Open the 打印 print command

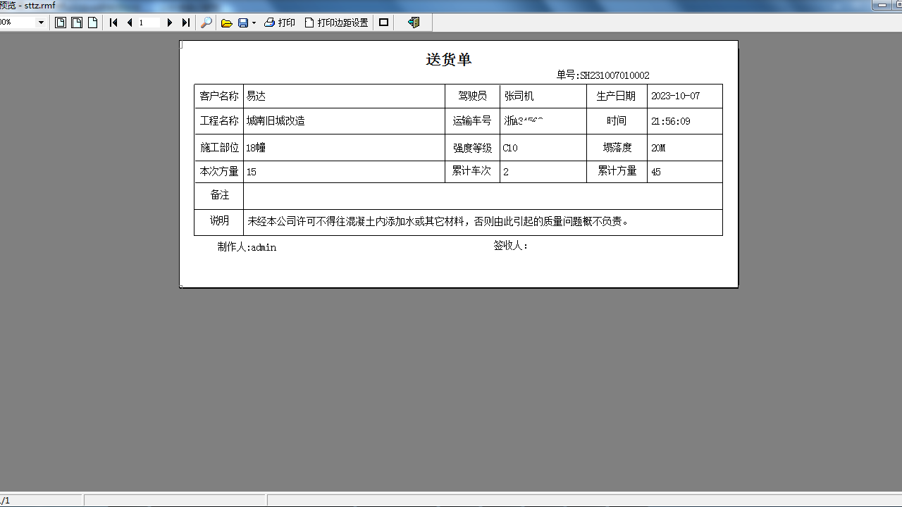click(x=280, y=23)
